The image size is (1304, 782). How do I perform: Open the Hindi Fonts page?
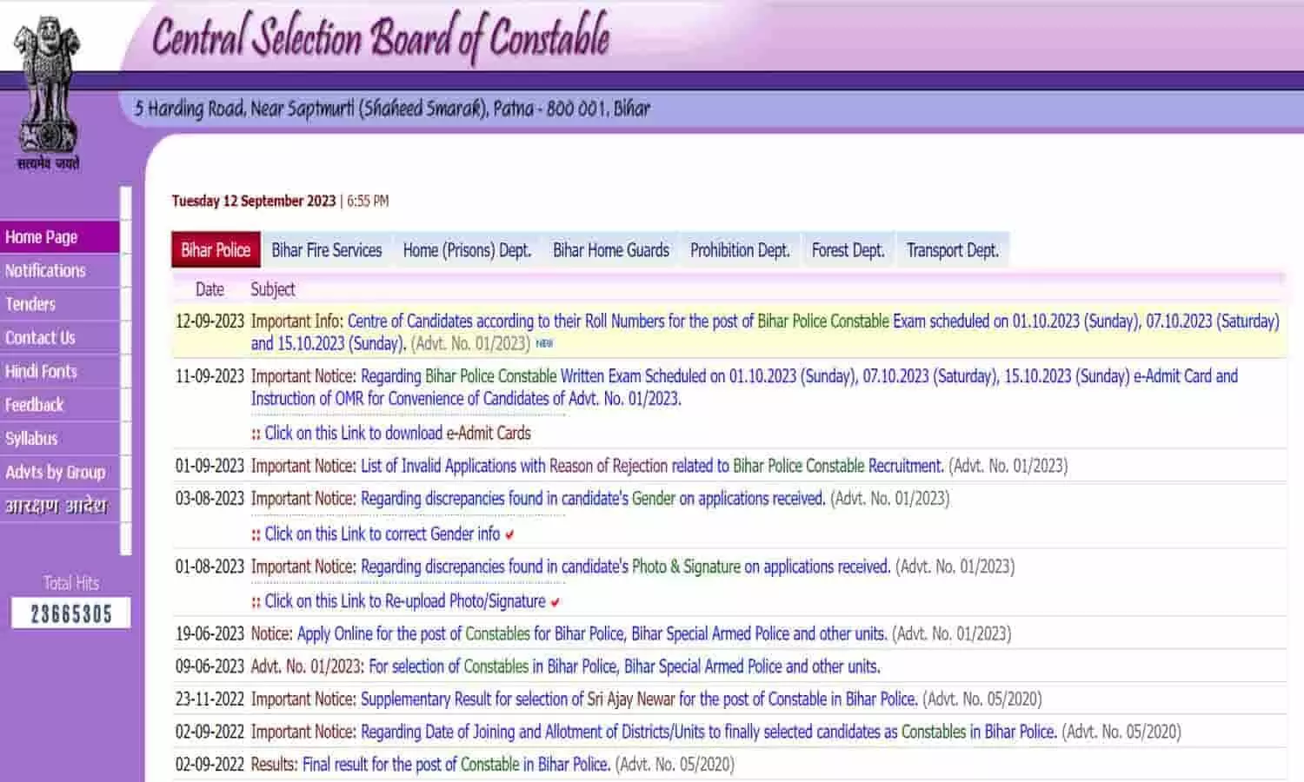[40, 371]
